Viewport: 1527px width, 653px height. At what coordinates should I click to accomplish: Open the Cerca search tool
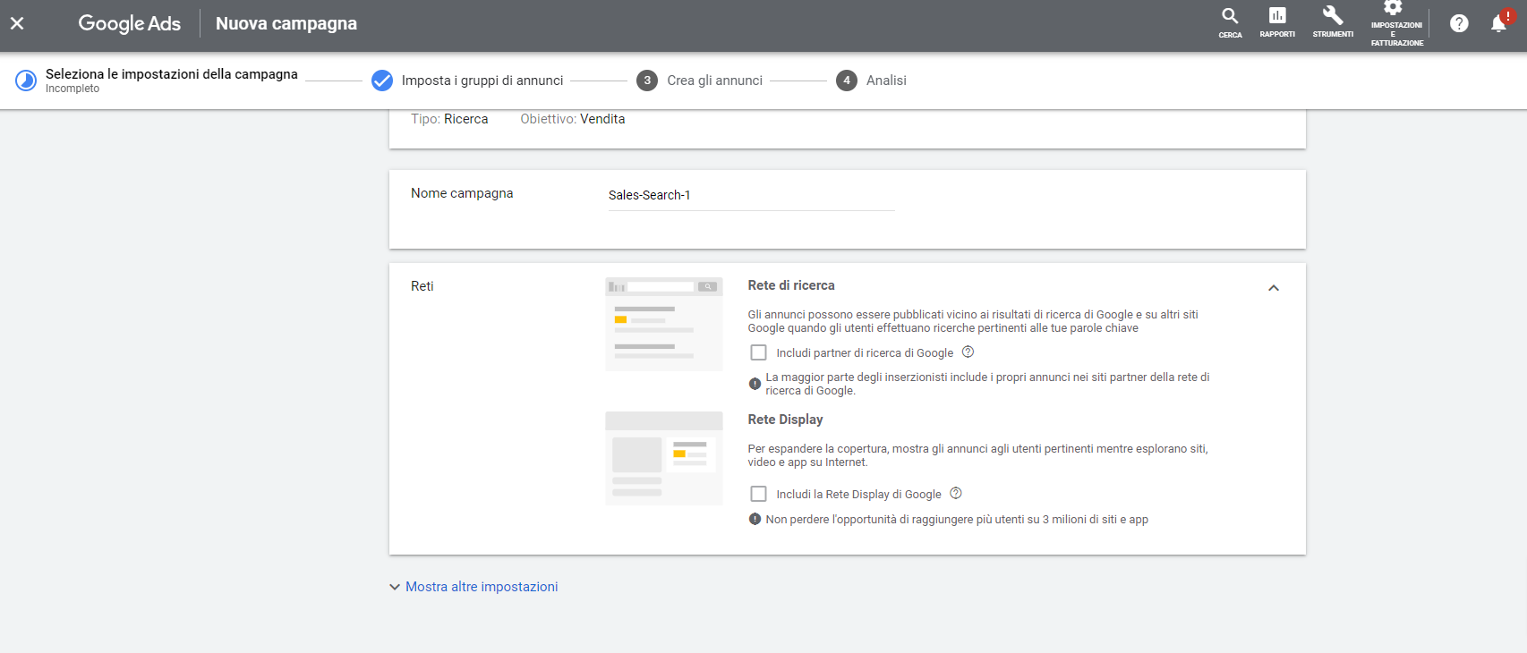tap(1230, 22)
